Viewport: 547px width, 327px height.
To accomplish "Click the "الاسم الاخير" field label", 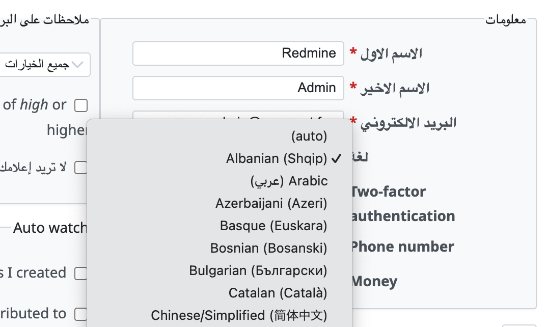I will coord(395,88).
